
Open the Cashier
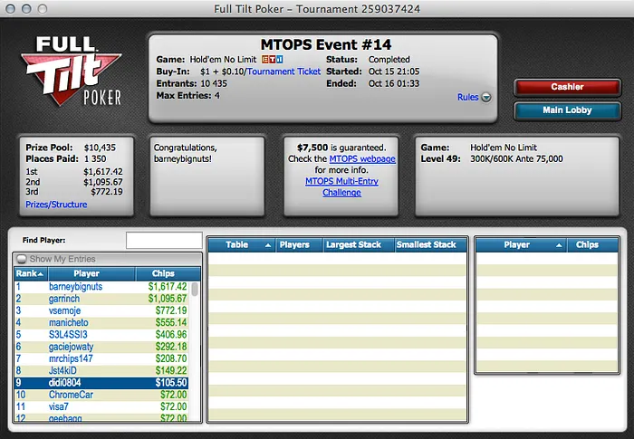(x=567, y=87)
